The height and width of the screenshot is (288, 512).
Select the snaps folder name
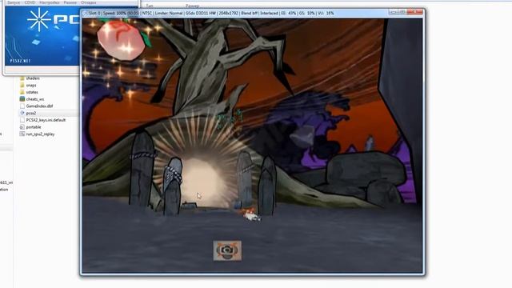(x=31, y=86)
